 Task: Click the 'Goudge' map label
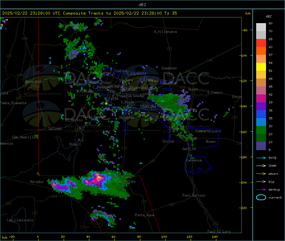[139, 96]
